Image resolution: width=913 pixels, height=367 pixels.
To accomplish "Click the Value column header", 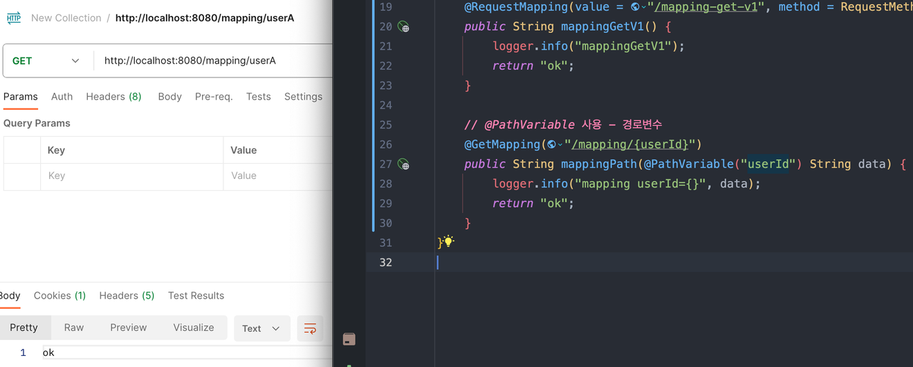I will pyautogui.click(x=243, y=150).
